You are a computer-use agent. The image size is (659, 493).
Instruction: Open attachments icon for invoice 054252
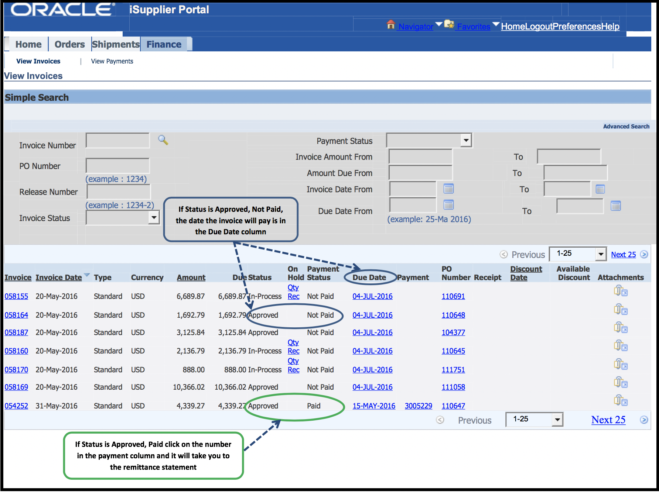coord(621,400)
